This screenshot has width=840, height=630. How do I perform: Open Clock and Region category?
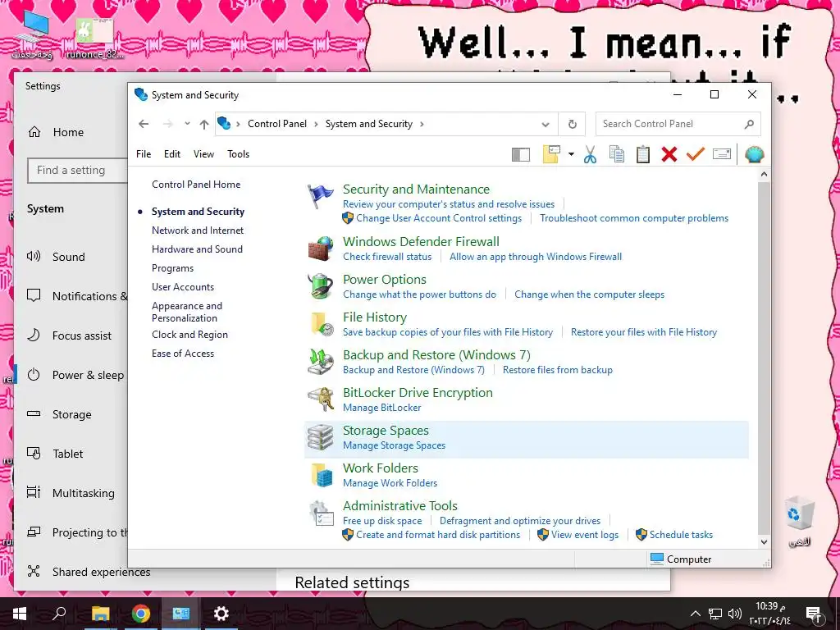click(189, 335)
